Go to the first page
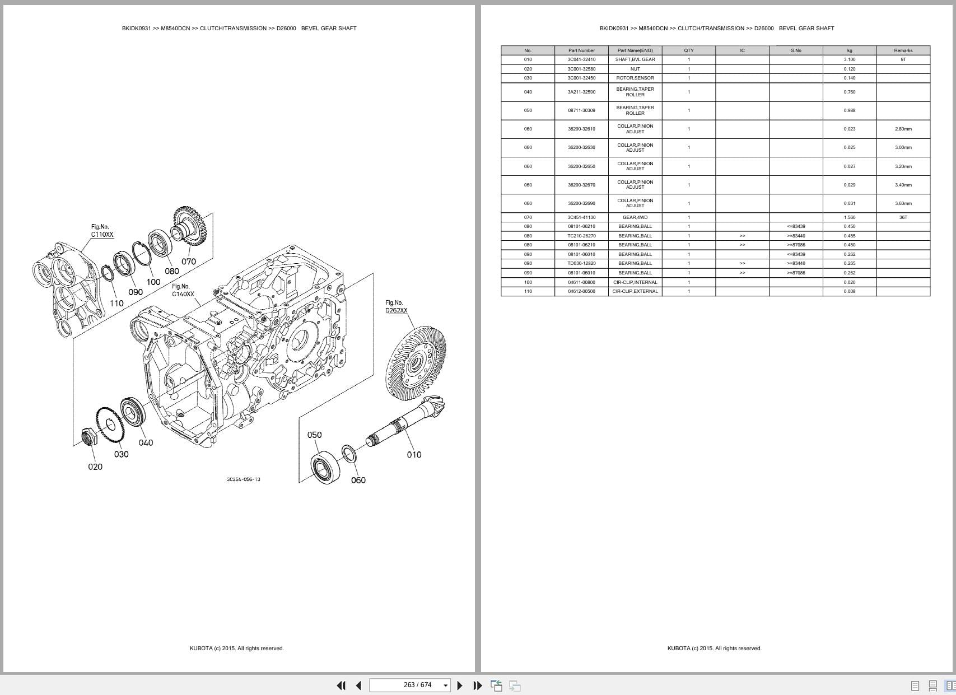The height and width of the screenshot is (695, 956). coord(341,685)
